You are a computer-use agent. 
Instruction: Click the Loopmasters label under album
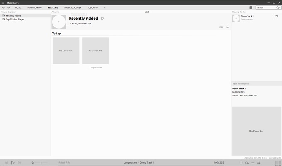click(96, 68)
